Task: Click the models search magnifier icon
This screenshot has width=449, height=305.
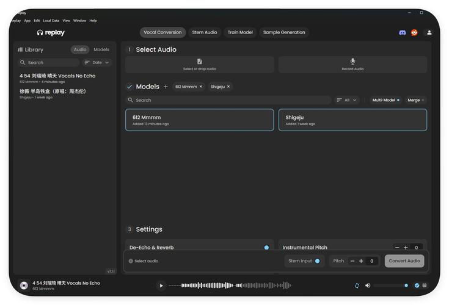Action: (x=130, y=100)
